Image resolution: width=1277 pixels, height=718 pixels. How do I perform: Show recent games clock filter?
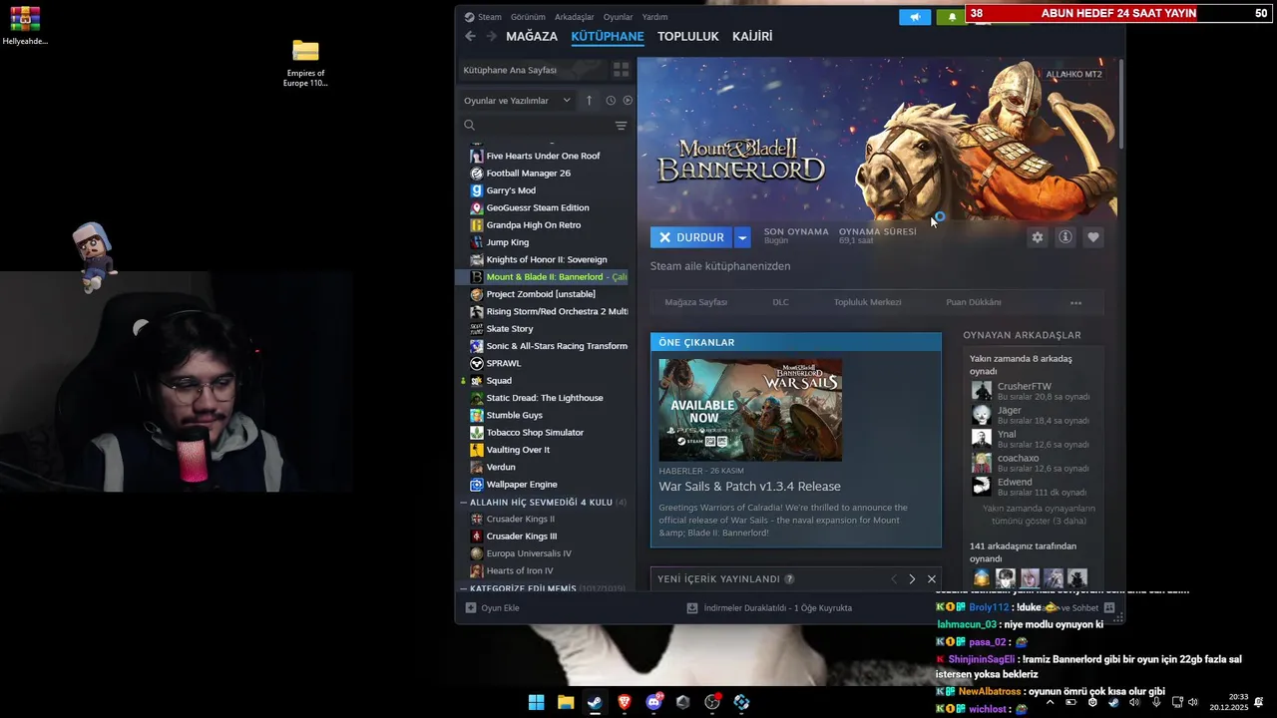(x=611, y=101)
